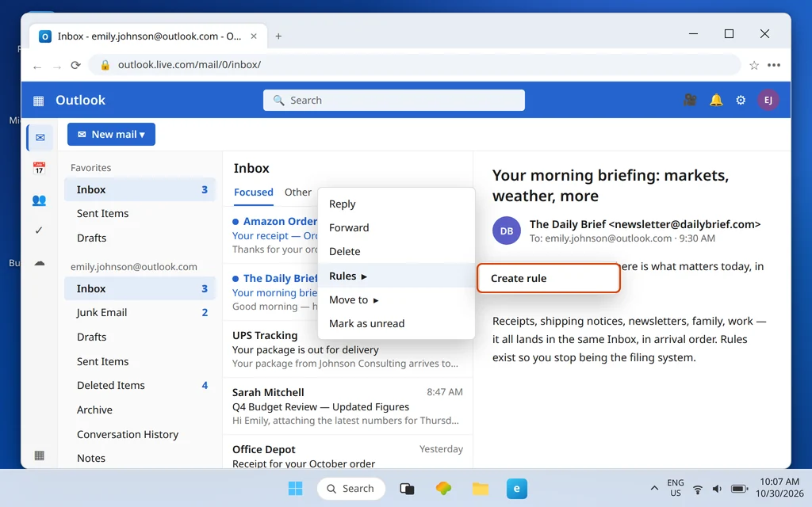Screen dimensions: 812x507
Task: Open the browser three-dot menu
Action: coord(774,65)
